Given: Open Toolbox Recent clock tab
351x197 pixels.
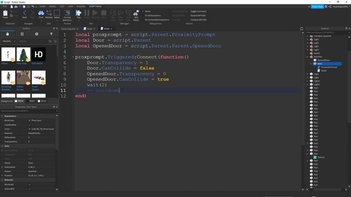Looking at the screenshot, I should 37,34.
